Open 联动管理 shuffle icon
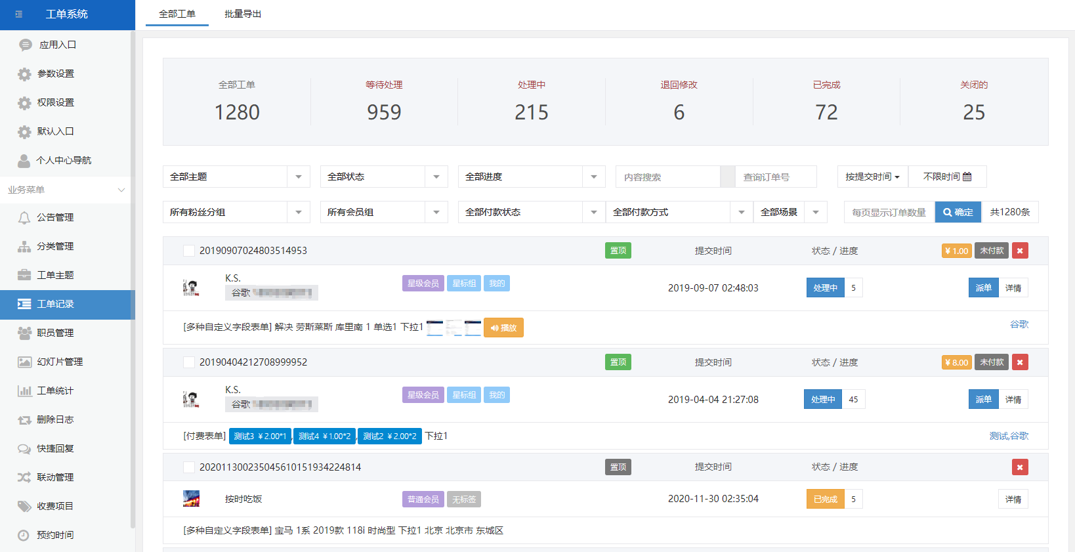The height and width of the screenshot is (552, 1075). 24,477
